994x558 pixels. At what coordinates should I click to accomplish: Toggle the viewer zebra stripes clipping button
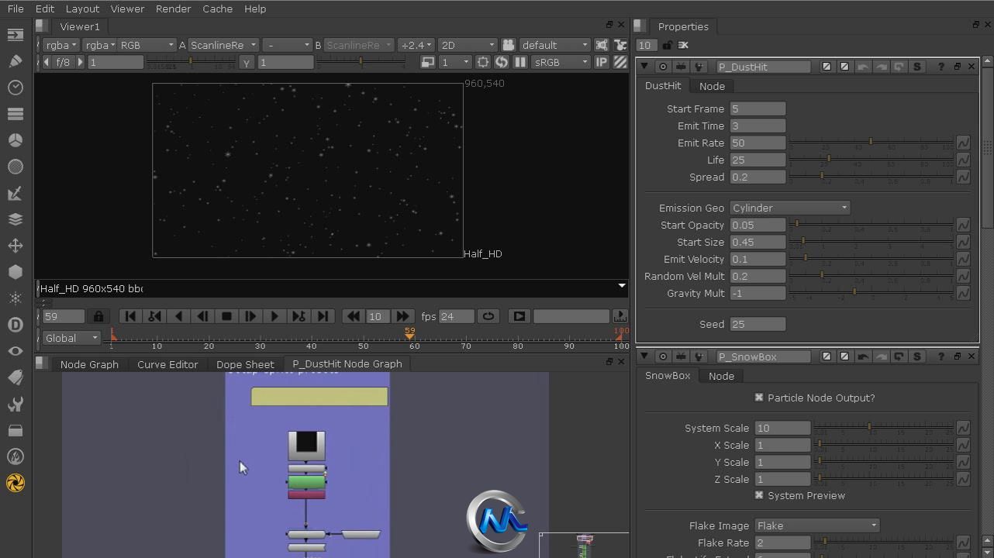coord(620,62)
